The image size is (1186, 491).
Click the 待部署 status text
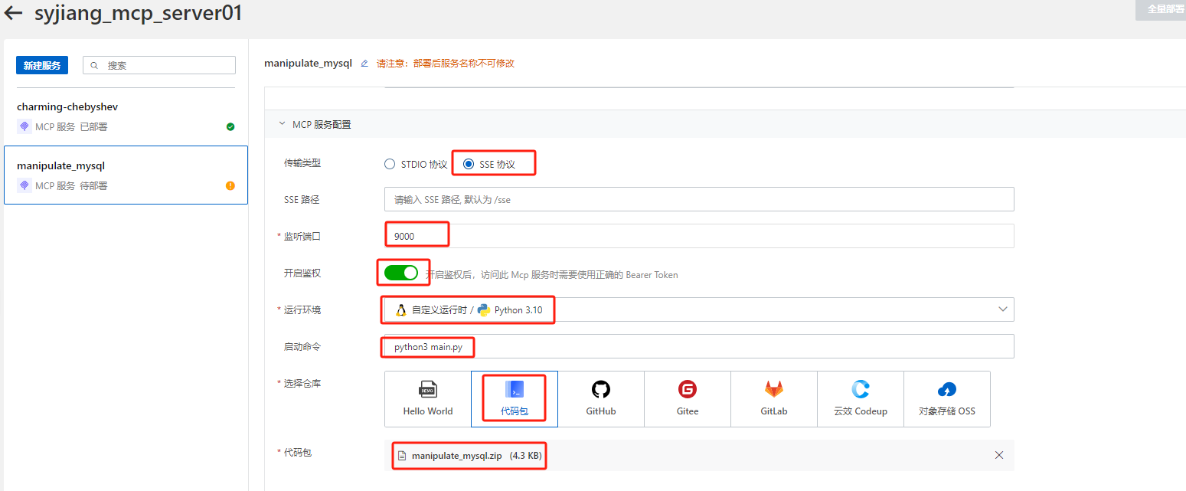[x=93, y=186]
